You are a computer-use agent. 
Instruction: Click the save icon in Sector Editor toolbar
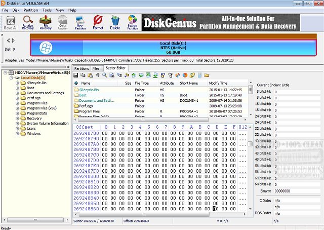coord(76,75)
